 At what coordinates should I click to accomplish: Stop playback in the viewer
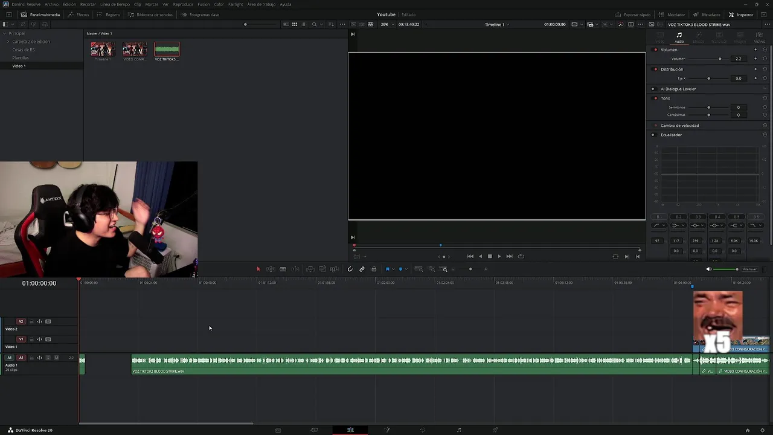(490, 256)
